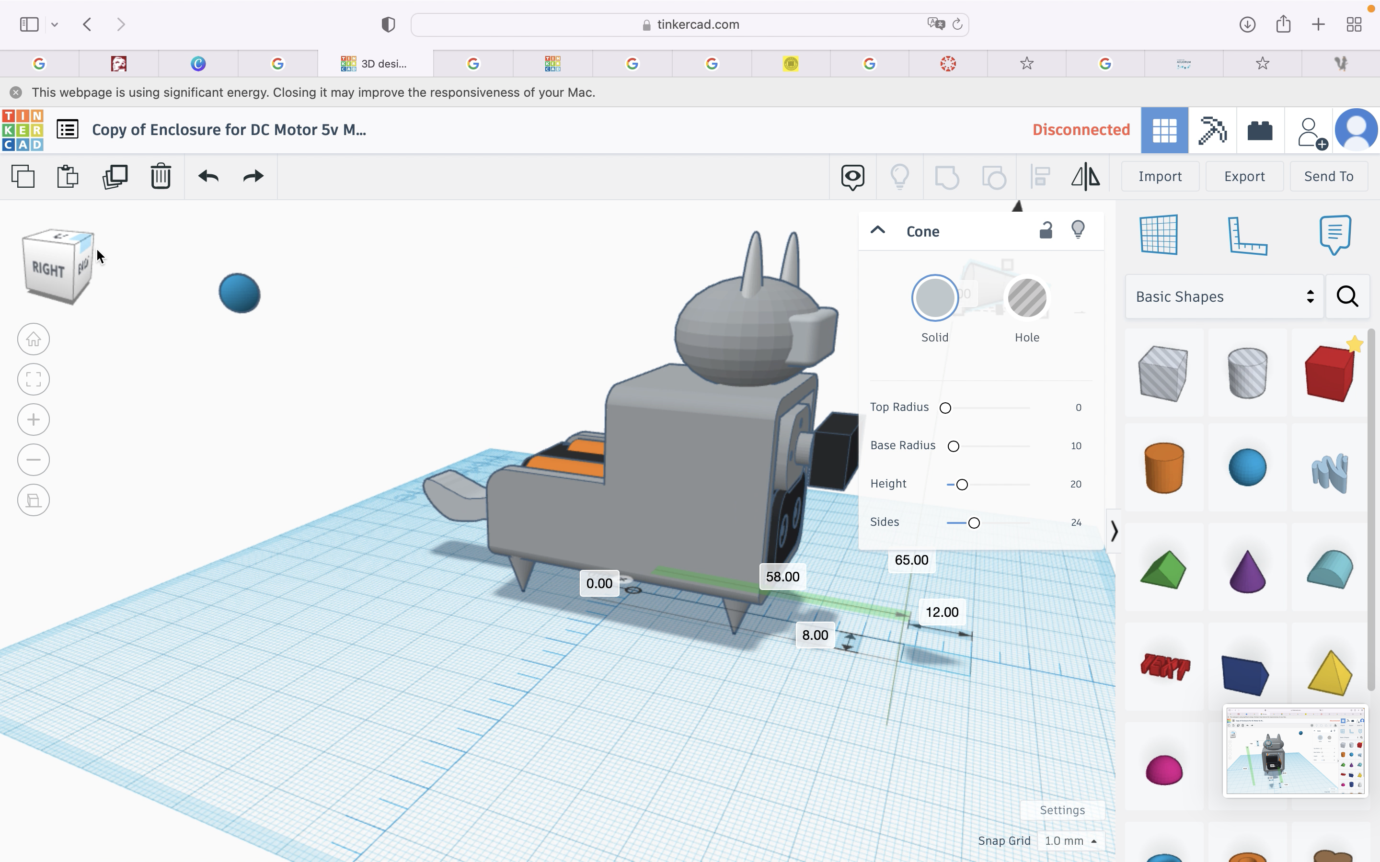Image resolution: width=1380 pixels, height=862 pixels.
Task: Click the 58.00 dimension value
Action: click(x=782, y=577)
